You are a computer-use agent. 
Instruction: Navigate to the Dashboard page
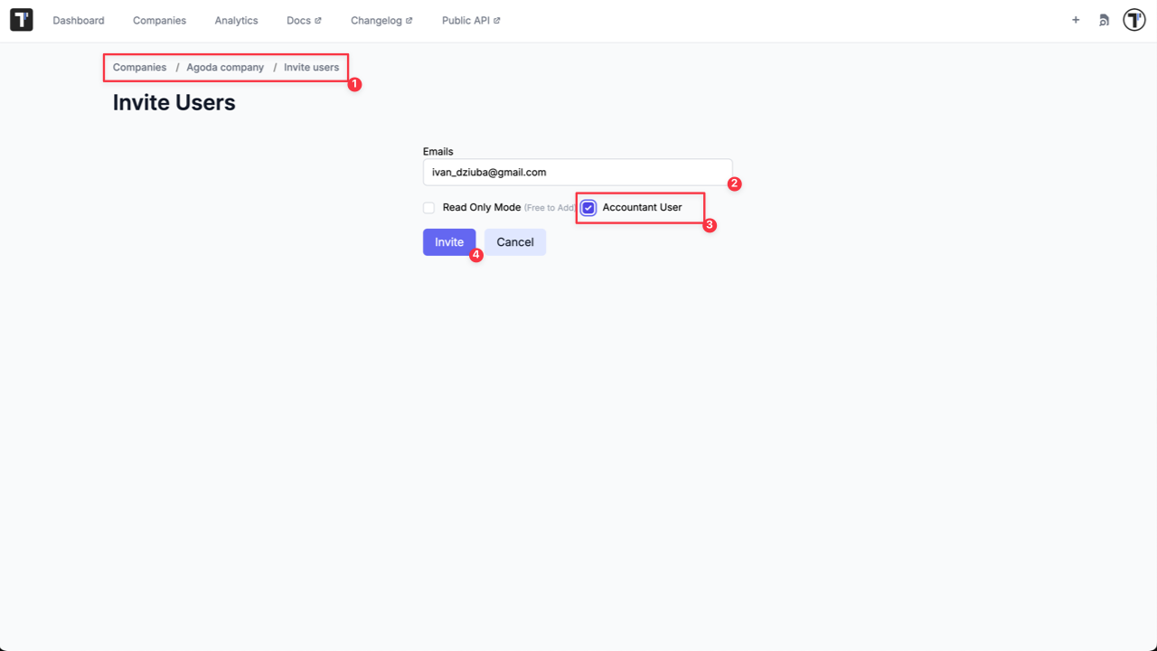click(79, 20)
